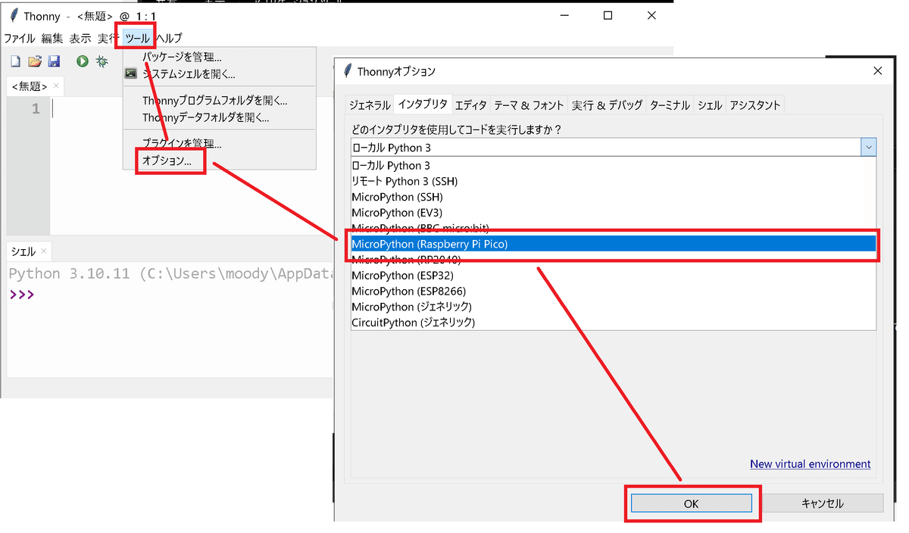Image resolution: width=909 pixels, height=533 pixels.
Task: Select MicroPython (BBC micro:bit) option
Action: pos(614,227)
